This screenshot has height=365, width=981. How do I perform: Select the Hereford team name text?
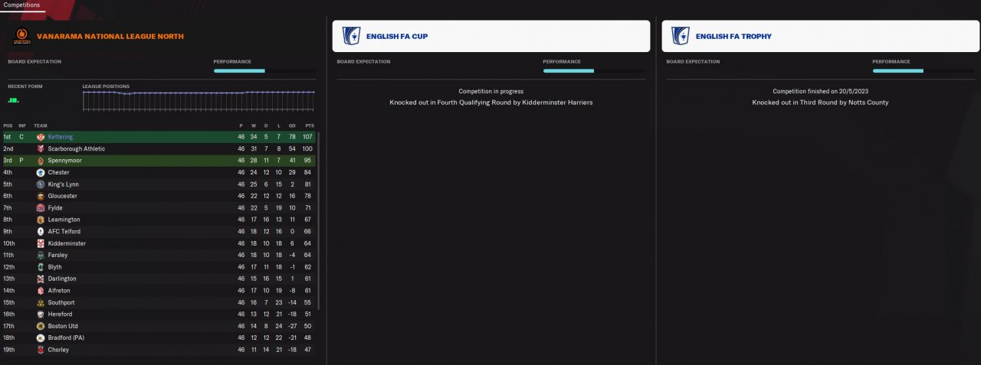pyautogui.click(x=60, y=314)
